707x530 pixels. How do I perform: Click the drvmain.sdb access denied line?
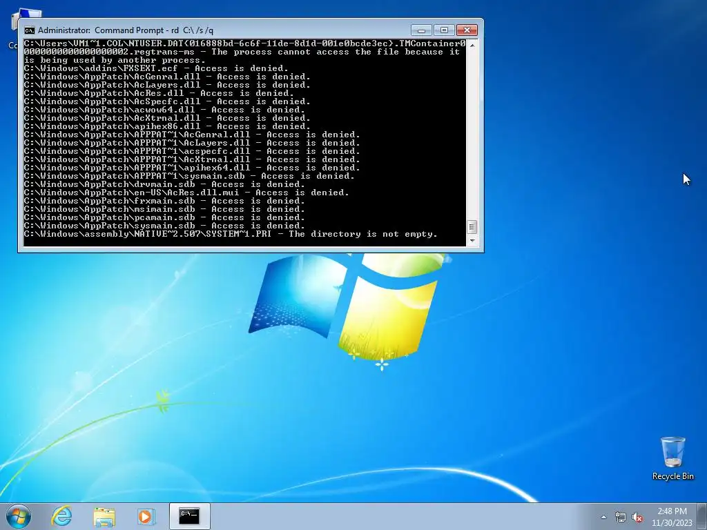point(164,184)
